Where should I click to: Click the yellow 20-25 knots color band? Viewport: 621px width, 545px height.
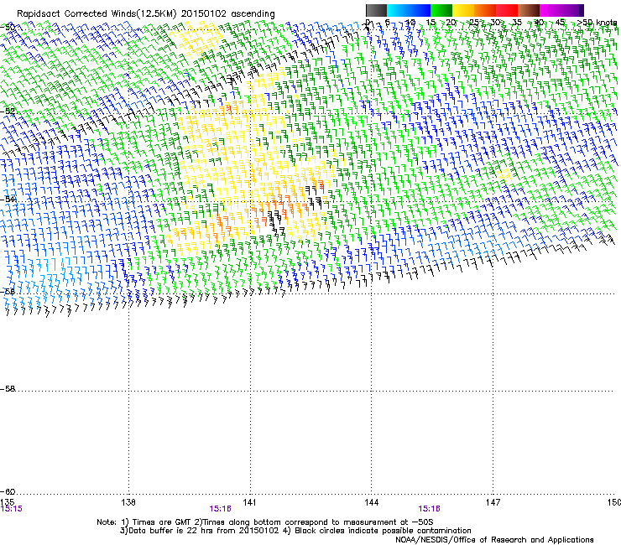point(463,10)
